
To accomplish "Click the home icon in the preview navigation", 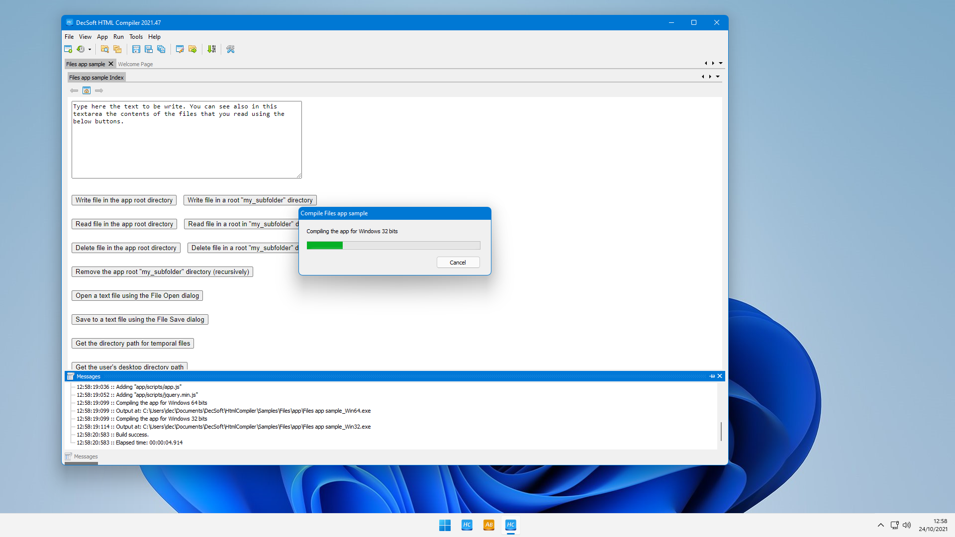I will tap(87, 90).
